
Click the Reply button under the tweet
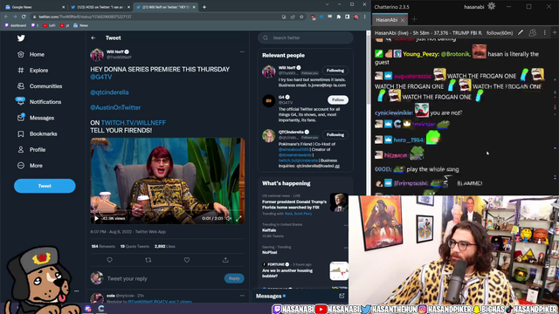234,278
